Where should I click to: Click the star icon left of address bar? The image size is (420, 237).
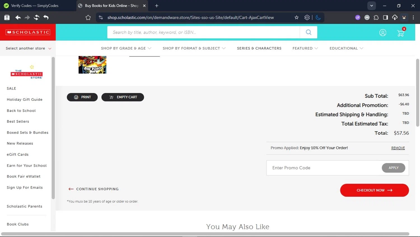point(88,17)
